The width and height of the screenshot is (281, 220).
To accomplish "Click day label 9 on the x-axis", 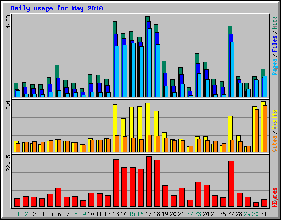I will point(84,214).
